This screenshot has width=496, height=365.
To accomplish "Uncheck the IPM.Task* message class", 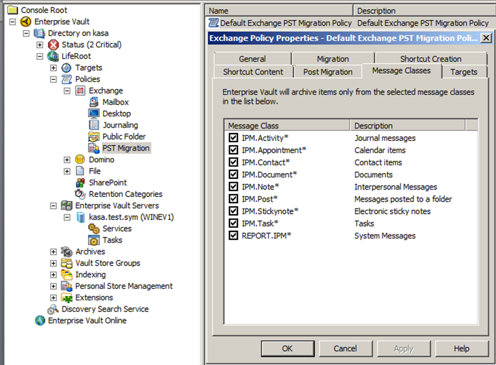I will click(233, 223).
